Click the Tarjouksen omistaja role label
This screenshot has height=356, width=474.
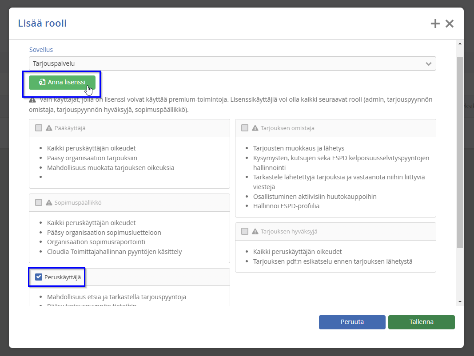coord(287,128)
